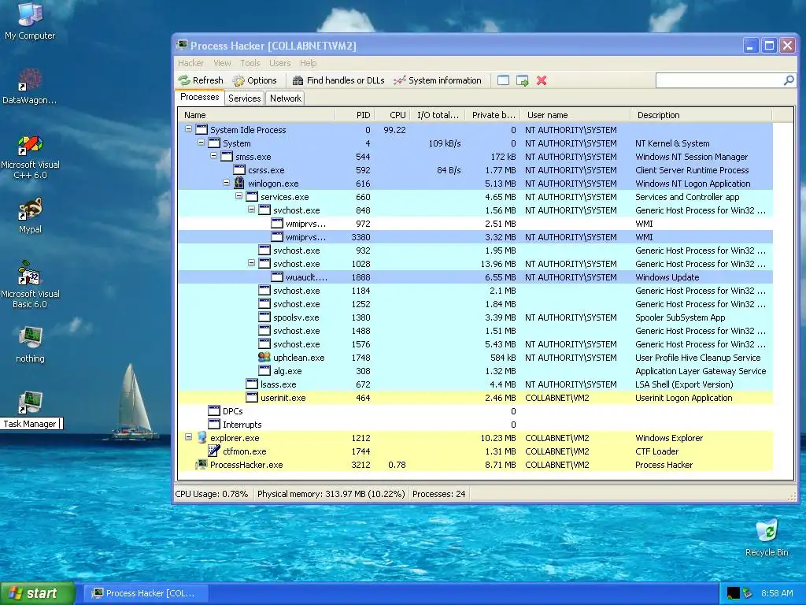Image resolution: width=806 pixels, height=605 pixels.
Task: Open System information from toolbar
Action: 438,80
